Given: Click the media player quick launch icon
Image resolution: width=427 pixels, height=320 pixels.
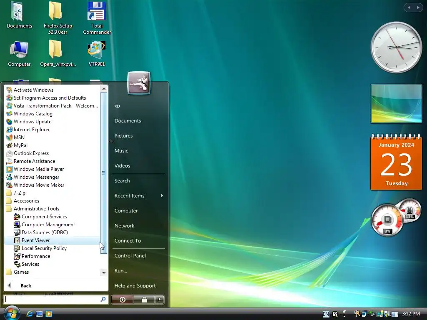Looking at the screenshot, I should click(x=49, y=314).
